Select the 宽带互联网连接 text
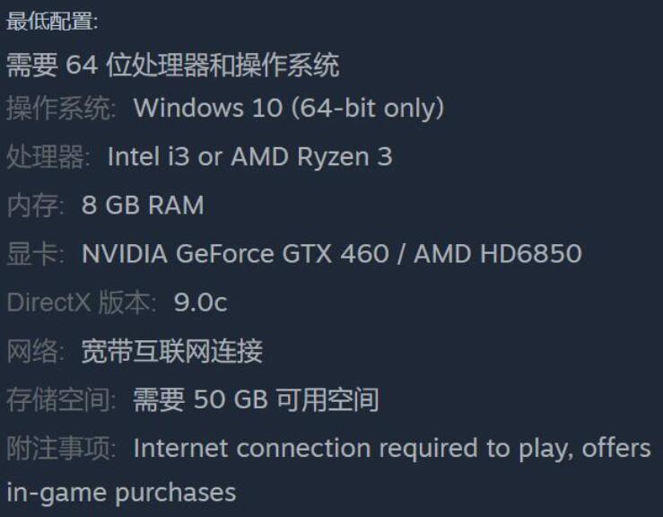 (x=172, y=351)
